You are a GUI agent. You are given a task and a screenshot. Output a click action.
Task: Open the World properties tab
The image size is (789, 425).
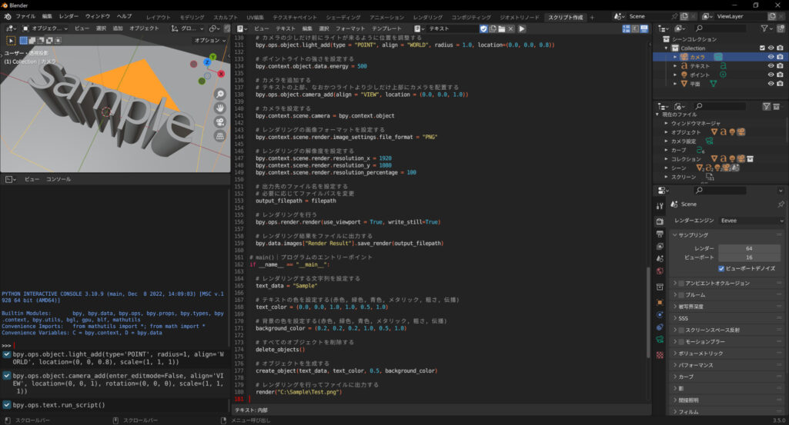(660, 271)
